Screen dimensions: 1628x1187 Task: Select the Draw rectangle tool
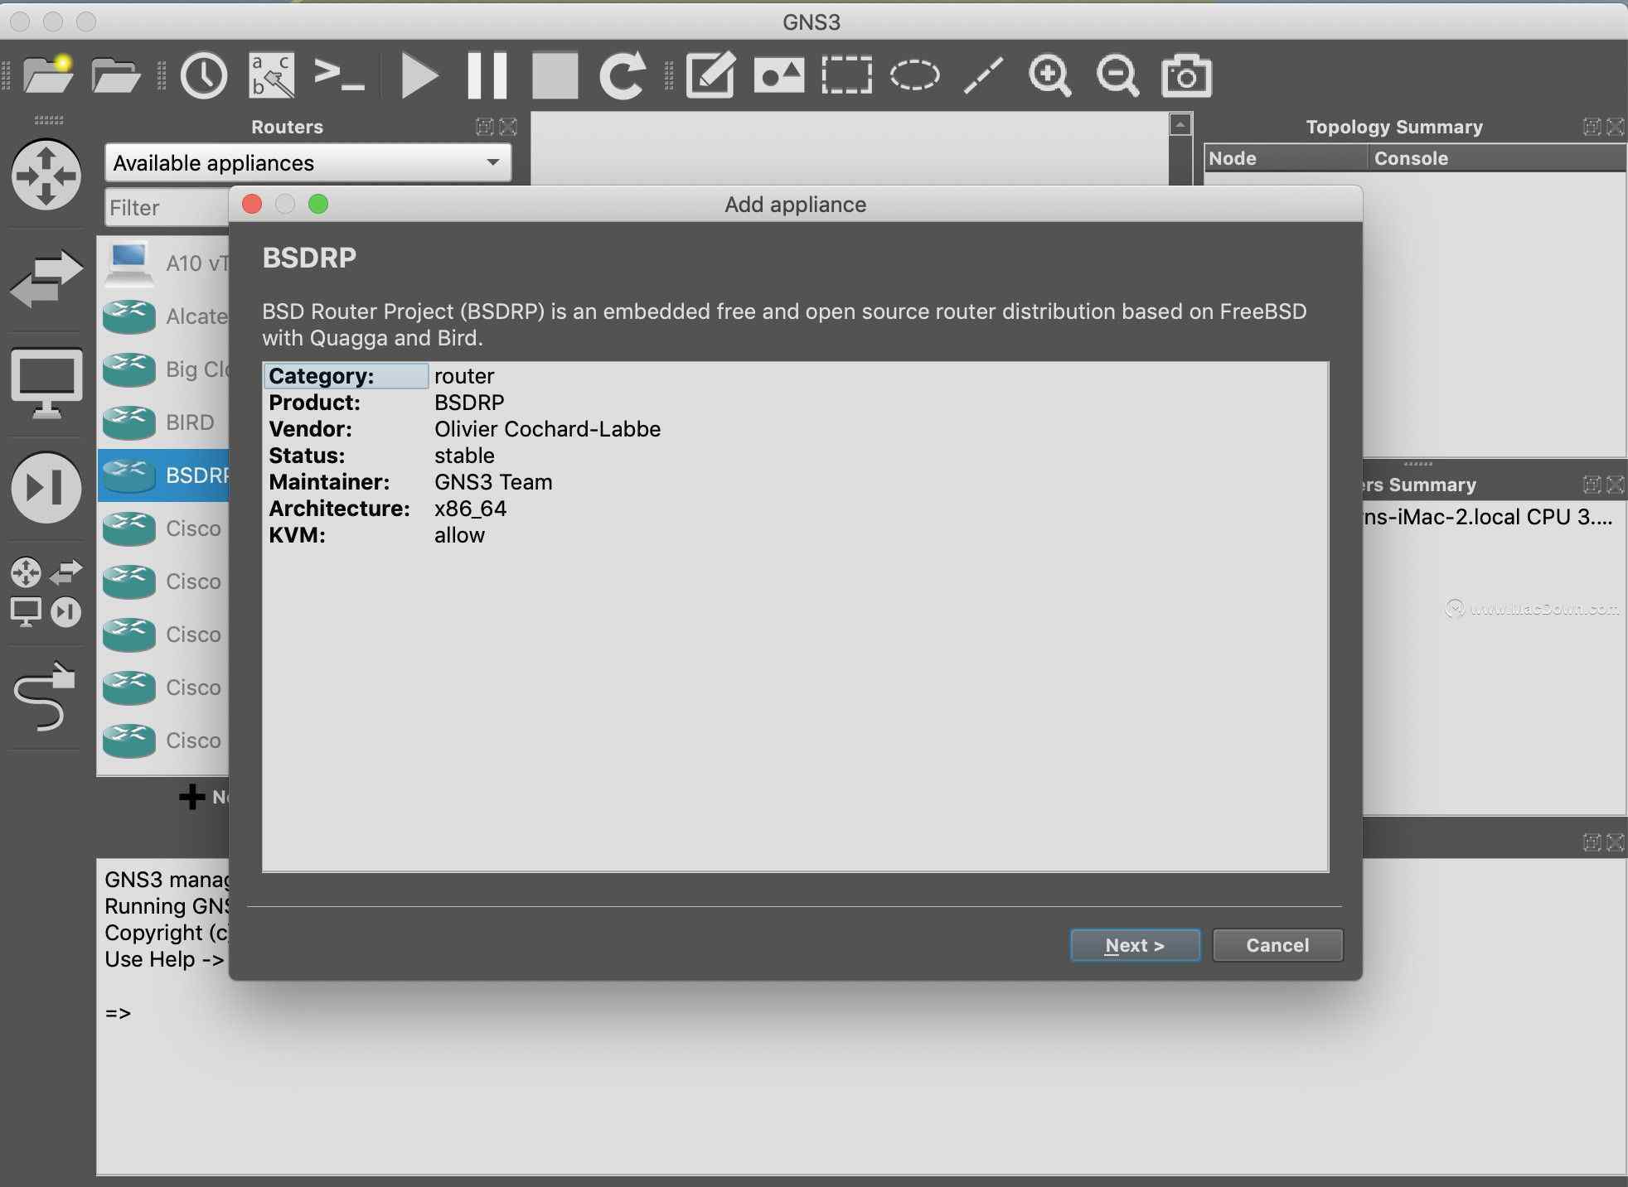(846, 75)
